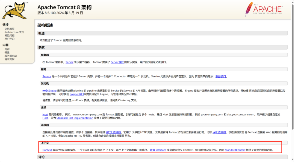Open 用户评论 in the sidebar
The height and width of the screenshot is (162, 295).
[9, 39]
